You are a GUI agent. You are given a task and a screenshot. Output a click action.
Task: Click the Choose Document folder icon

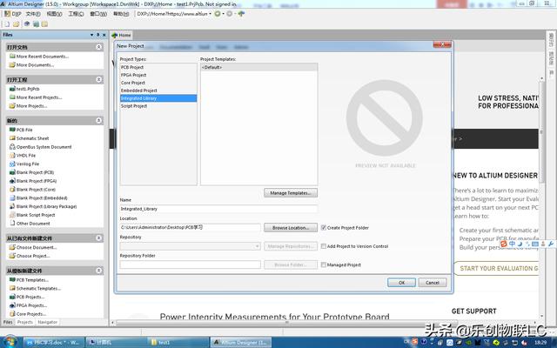click(12, 247)
